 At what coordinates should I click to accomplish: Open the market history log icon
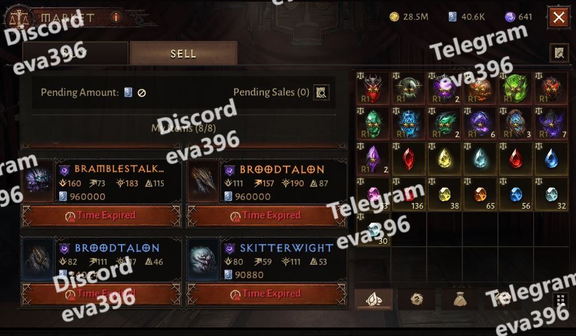[559, 53]
